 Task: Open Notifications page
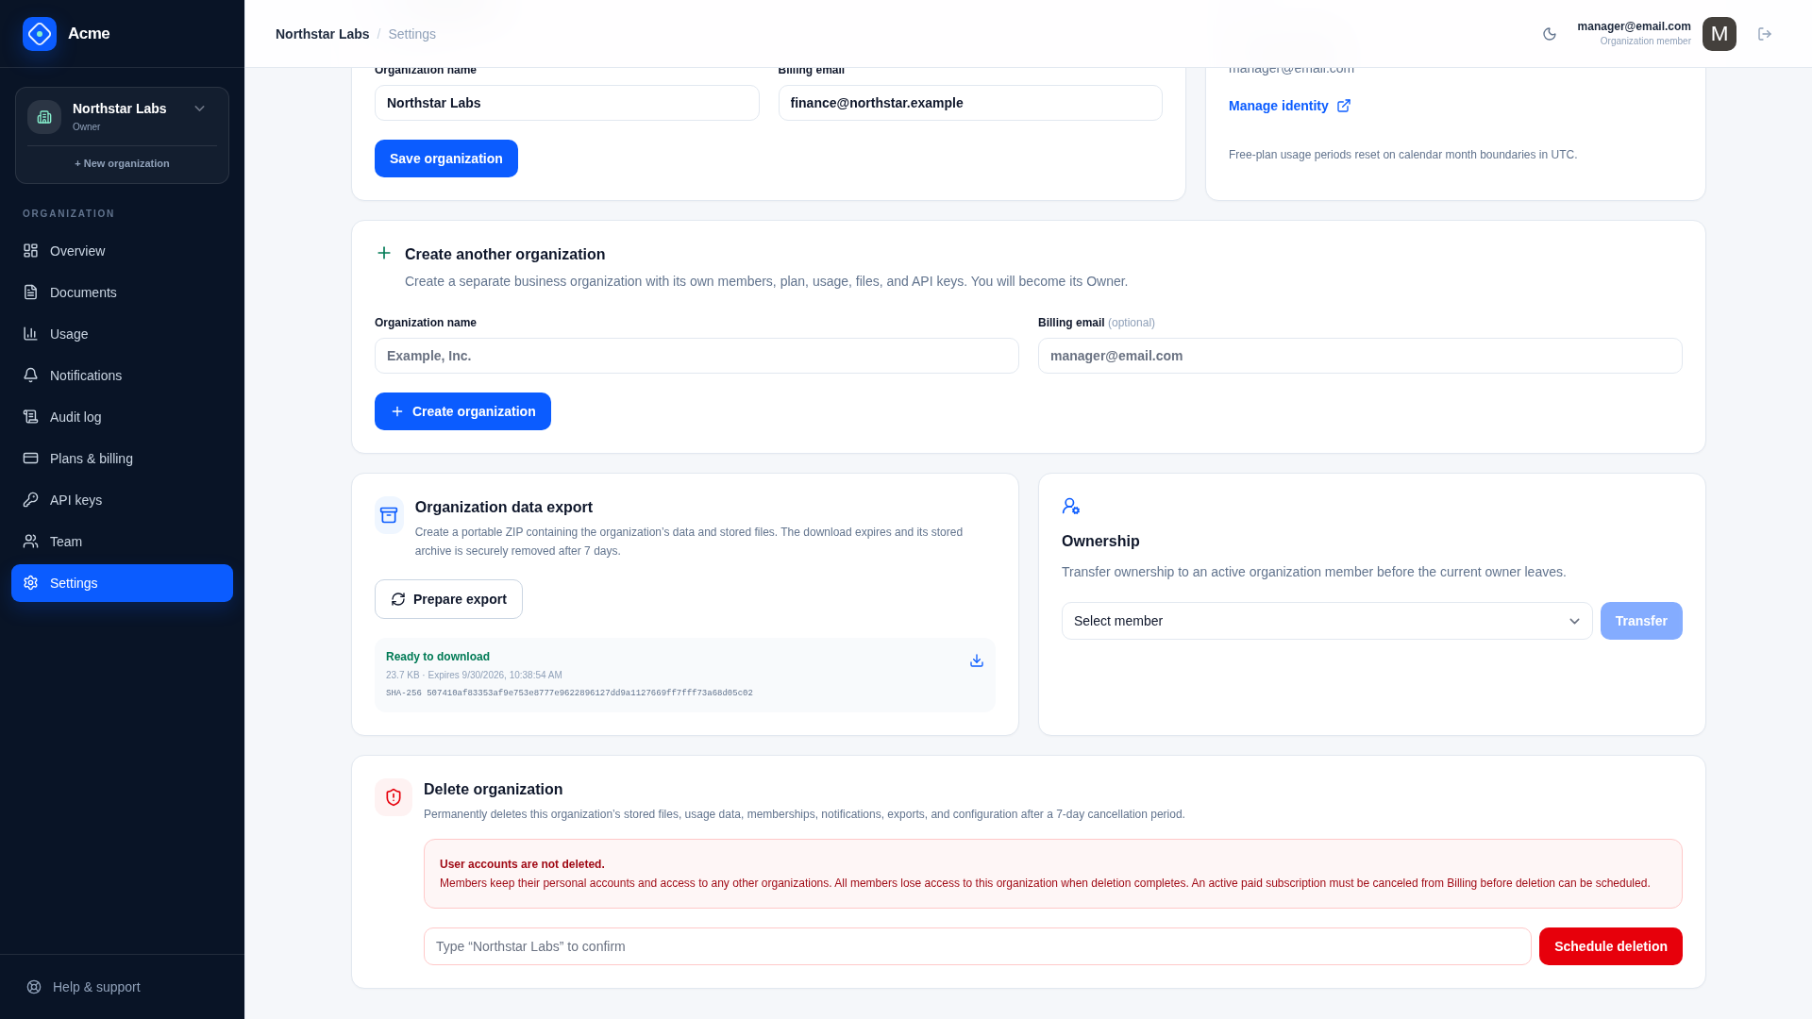point(122,376)
